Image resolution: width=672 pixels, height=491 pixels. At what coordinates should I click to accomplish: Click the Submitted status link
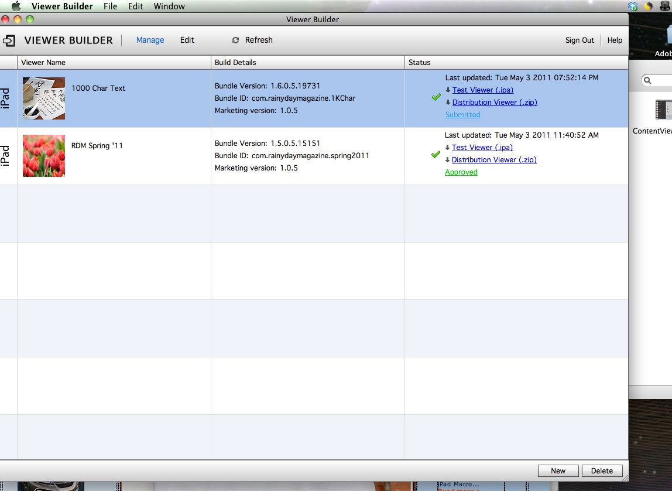click(463, 114)
